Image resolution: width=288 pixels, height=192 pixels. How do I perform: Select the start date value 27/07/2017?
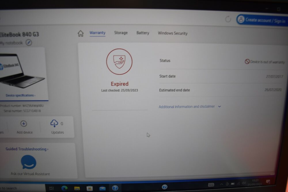[274, 76]
